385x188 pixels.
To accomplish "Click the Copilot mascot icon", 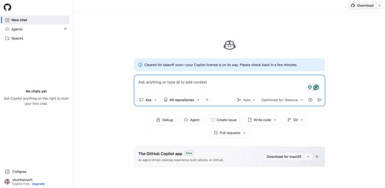I will 230,45.
